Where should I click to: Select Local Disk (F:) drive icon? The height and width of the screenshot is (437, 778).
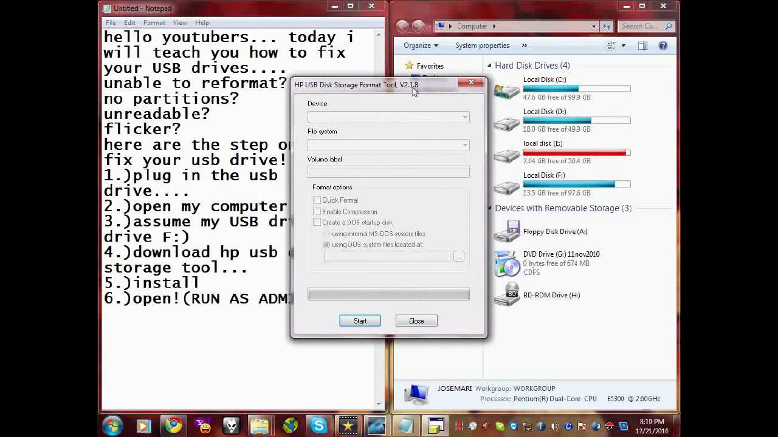[x=507, y=187]
